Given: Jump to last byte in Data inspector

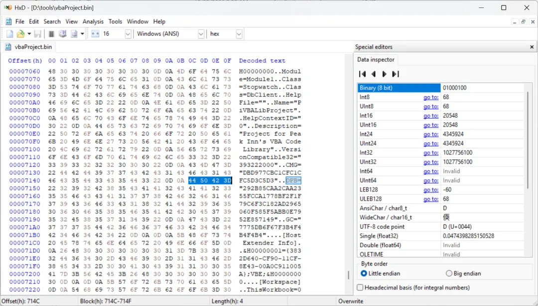Looking at the screenshot, I should coord(396,74).
